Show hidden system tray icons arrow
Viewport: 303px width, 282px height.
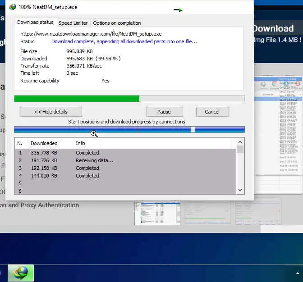click(x=298, y=273)
